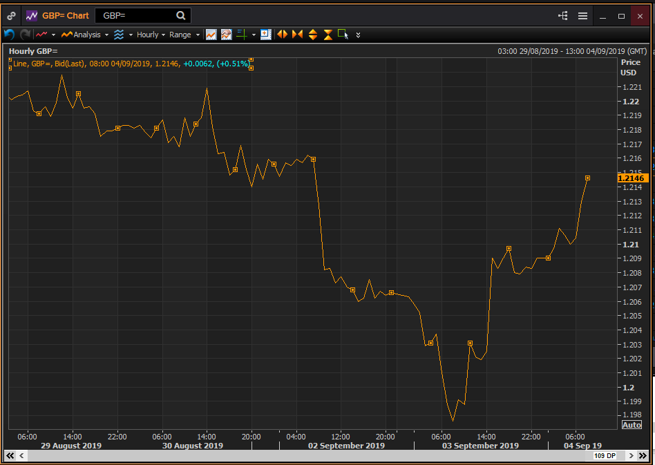Click the tree hierarchy icon in title bar
Viewport: 655px width, 465px height.
tap(563, 16)
